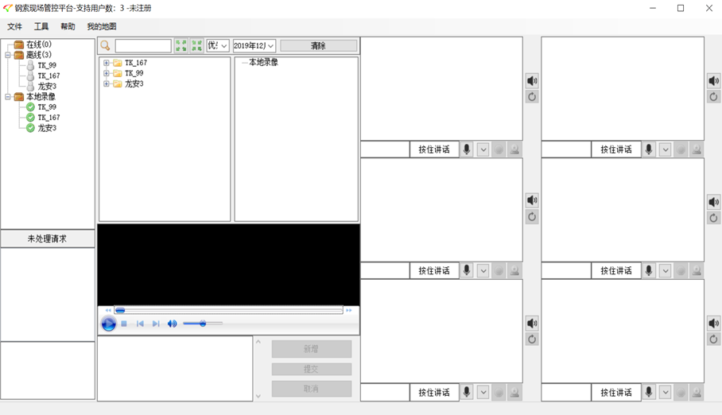Stop playback with the square stop button
The height and width of the screenshot is (415, 722).
tap(124, 324)
